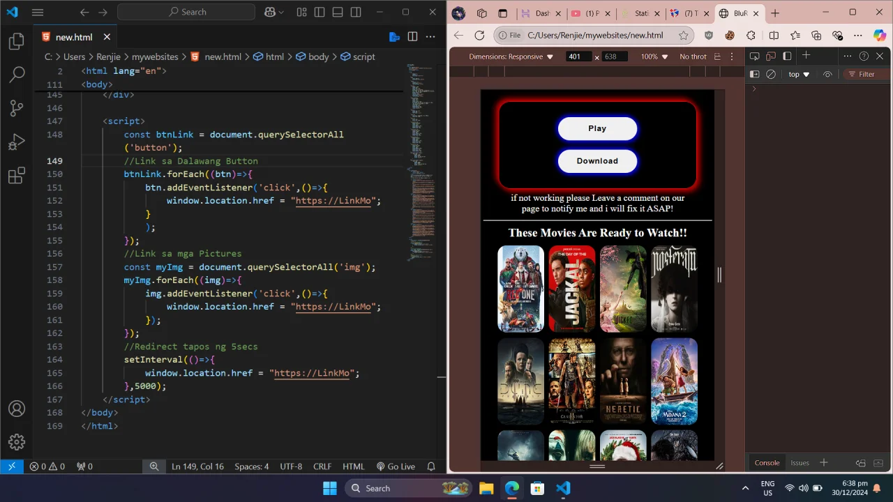893x502 pixels.
Task: Open the script breadcrumb symbol
Action: (357, 56)
